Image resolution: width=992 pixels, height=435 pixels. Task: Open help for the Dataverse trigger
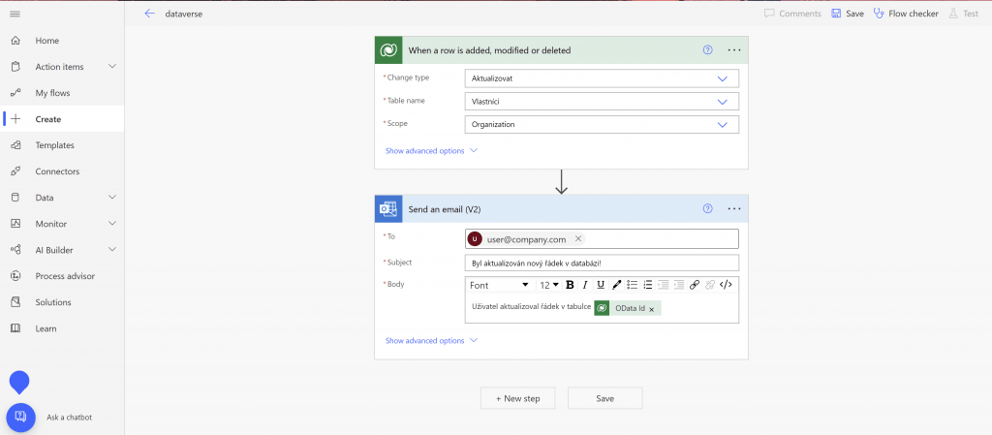click(x=707, y=49)
